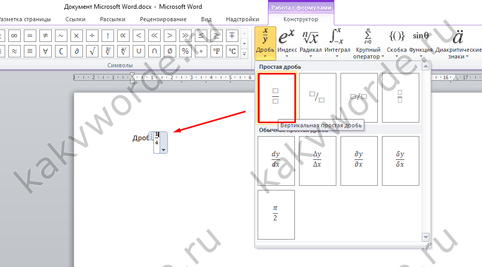Insert the infinity symbol
The width and height of the screenshot is (482, 267).
click(14, 36)
